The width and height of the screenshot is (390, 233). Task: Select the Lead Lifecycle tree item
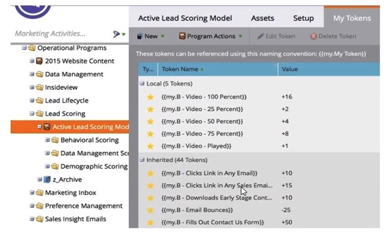point(66,100)
